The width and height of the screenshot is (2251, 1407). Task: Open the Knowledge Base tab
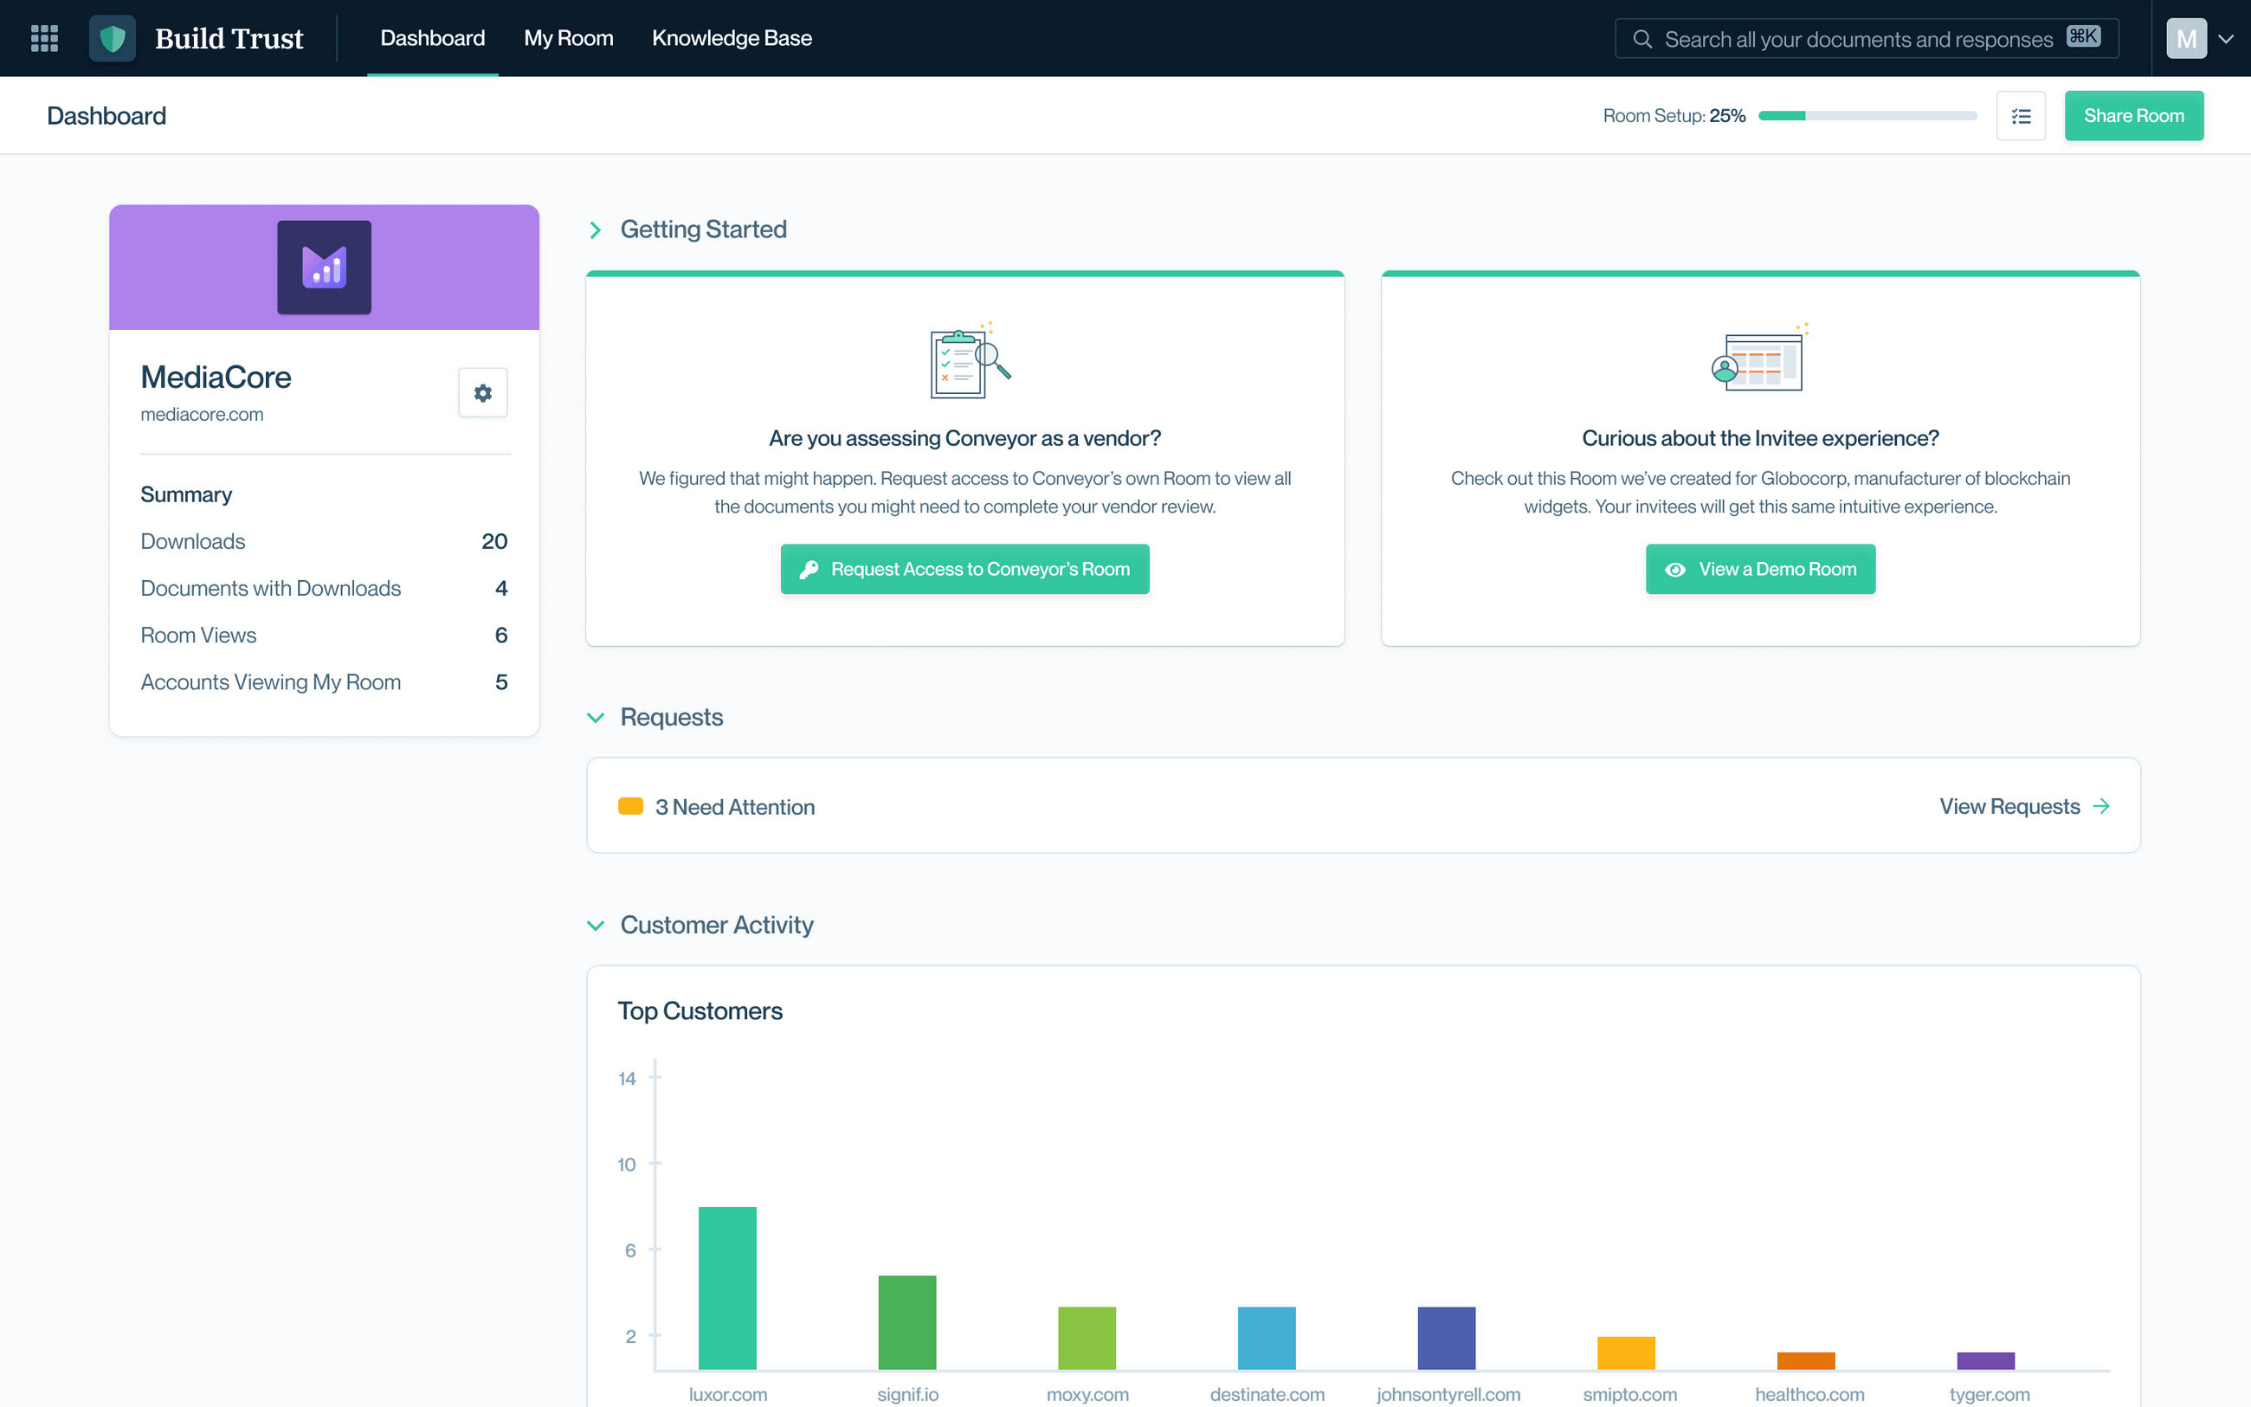(x=731, y=38)
